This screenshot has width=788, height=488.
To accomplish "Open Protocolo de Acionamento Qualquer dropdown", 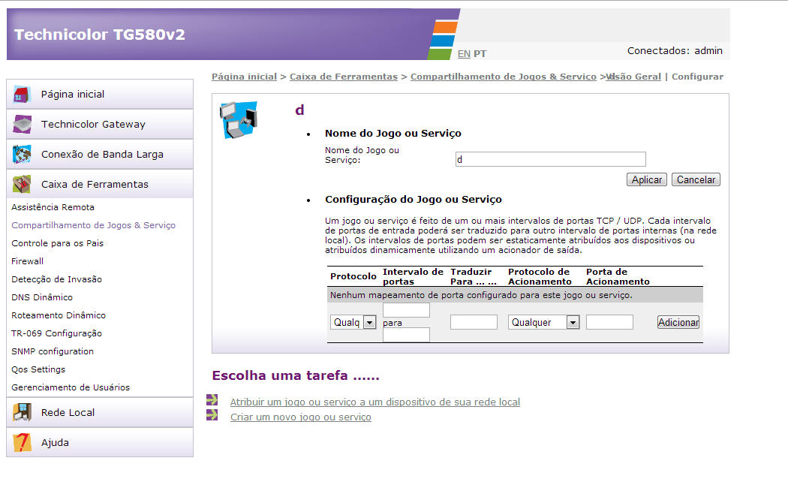I will point(544,322).
